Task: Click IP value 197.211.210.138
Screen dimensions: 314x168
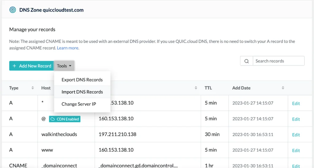Action: (117, 134)
